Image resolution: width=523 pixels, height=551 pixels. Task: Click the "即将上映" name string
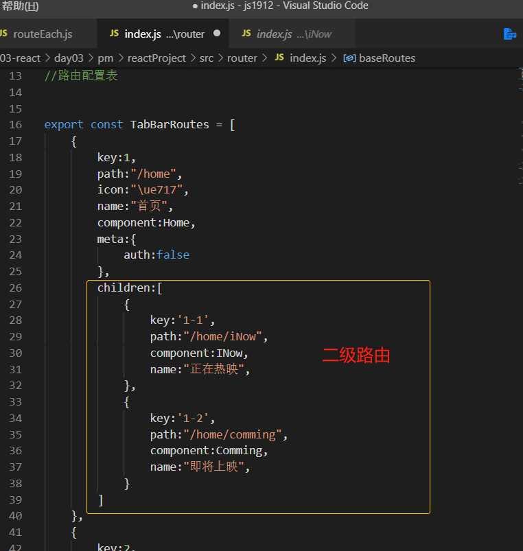(x=213, y=467)
